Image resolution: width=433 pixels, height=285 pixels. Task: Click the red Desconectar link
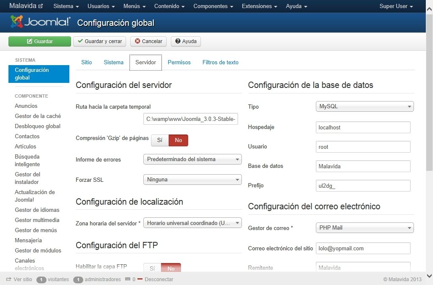tap(155, 279)
